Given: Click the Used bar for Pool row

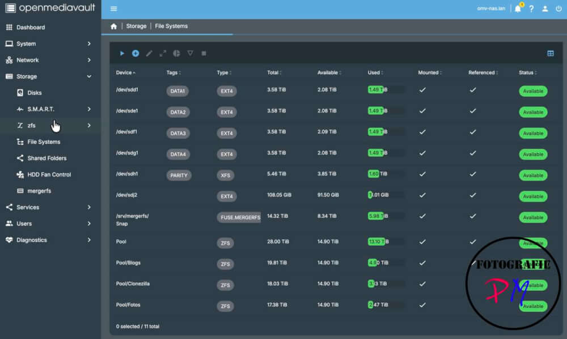Looking at the screenshot, I should [386, 242].
